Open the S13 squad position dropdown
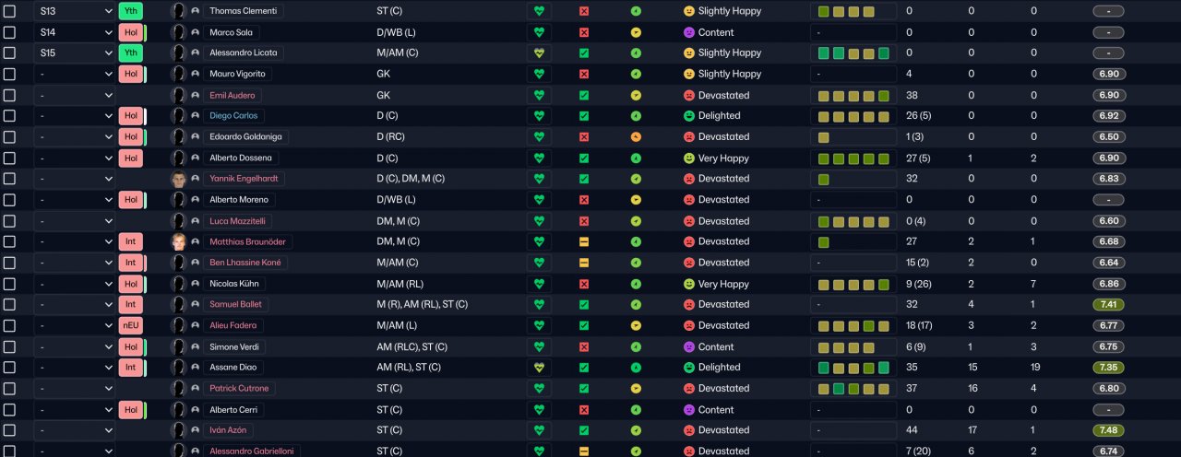The height and width of the screenshot is (457, 1181). pyautogui.click(x=75, y=11)
